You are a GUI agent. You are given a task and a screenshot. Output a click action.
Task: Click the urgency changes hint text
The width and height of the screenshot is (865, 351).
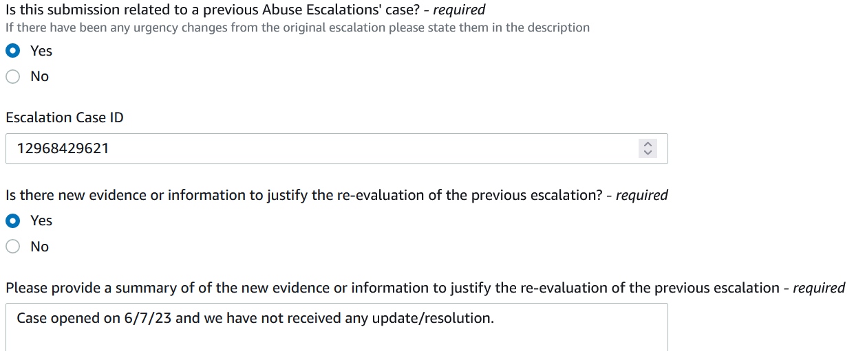pyautogui.click(x=297, y=28)
